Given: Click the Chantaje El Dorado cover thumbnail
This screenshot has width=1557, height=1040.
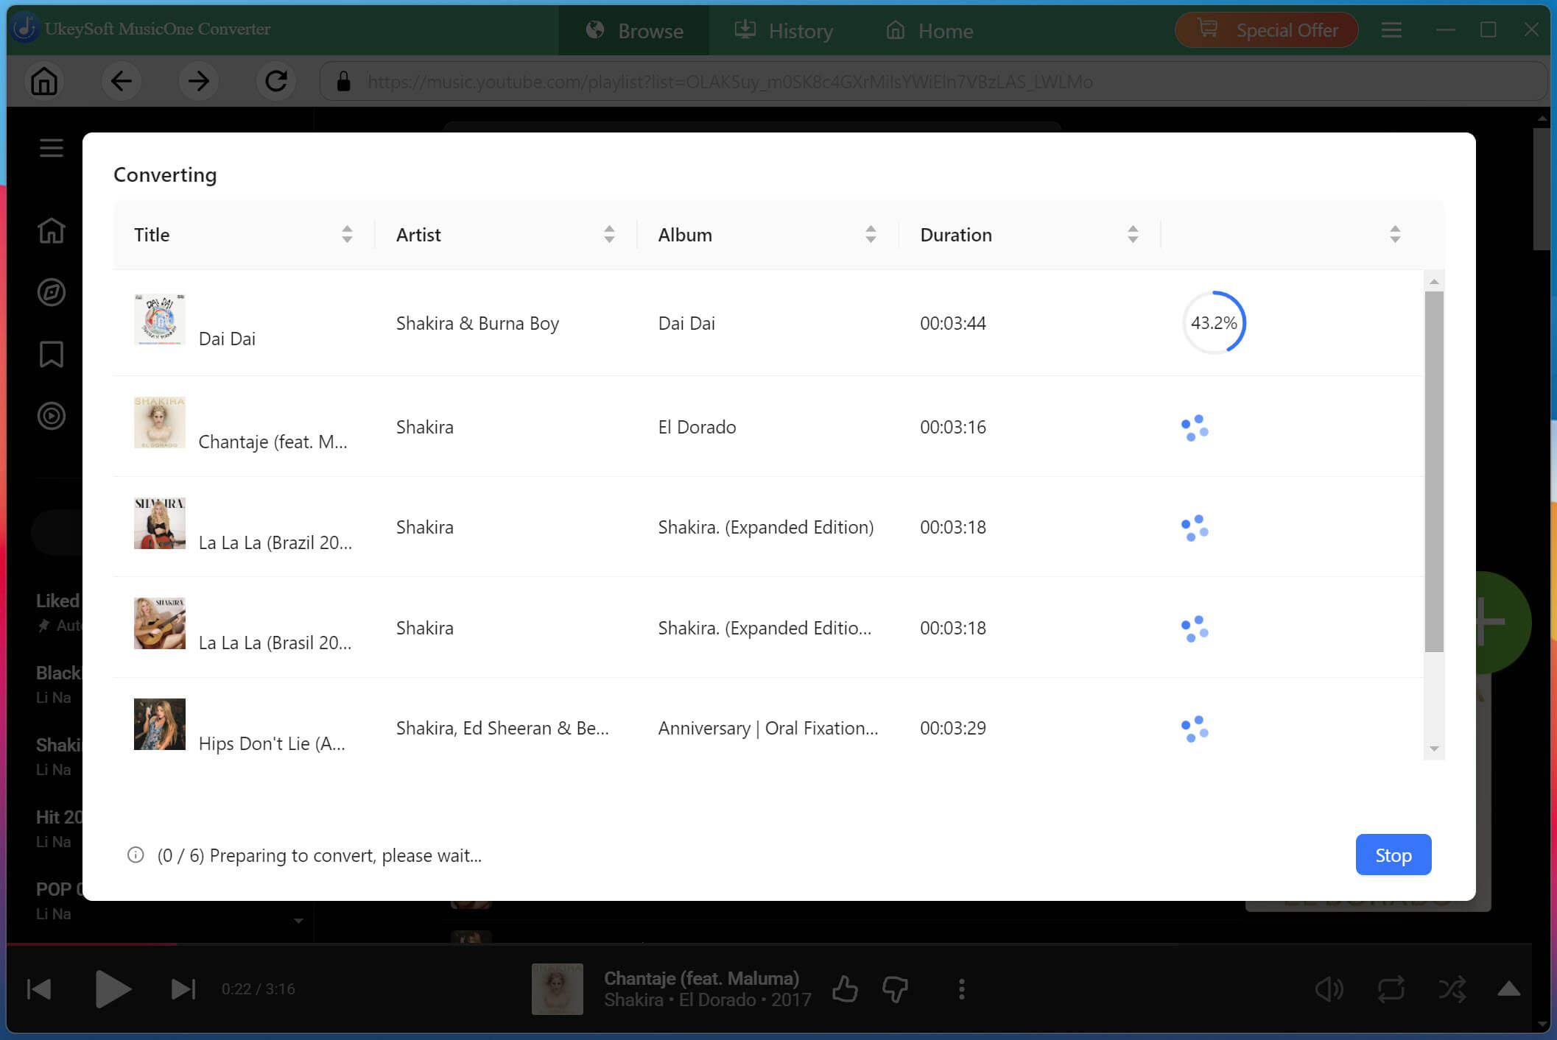Looking at the screenshot, I should tap(159, 422).
